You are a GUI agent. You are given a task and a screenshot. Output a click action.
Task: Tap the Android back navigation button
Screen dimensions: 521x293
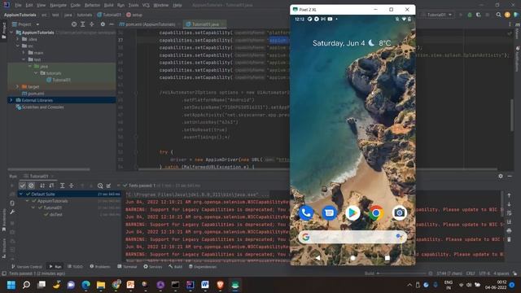point(317,258)
